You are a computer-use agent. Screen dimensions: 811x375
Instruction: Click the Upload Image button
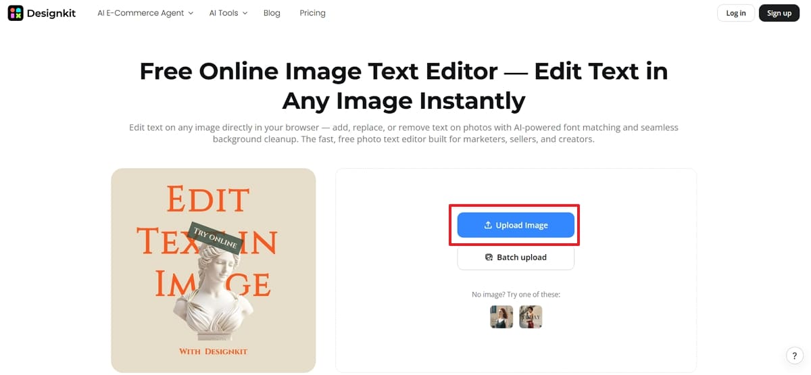point(516,225)
